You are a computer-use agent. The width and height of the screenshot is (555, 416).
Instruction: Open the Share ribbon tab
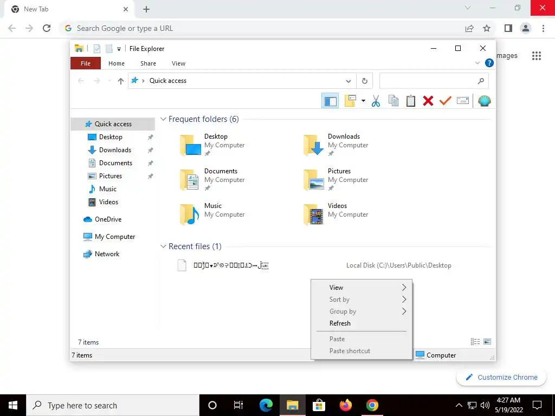148,63
